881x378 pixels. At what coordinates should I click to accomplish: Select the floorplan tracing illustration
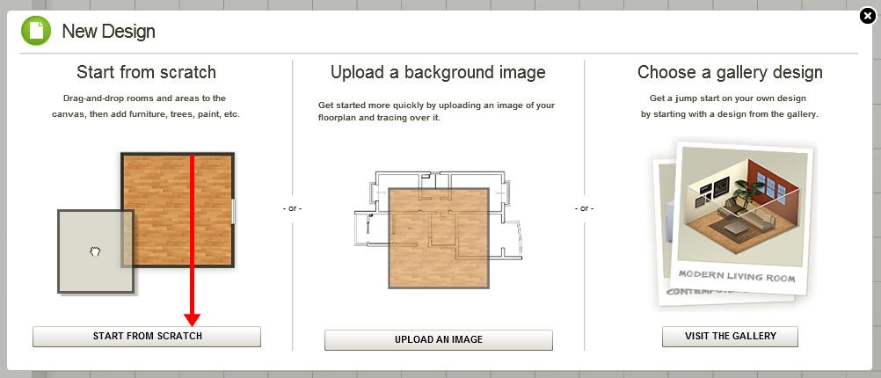tap(439, 229)
